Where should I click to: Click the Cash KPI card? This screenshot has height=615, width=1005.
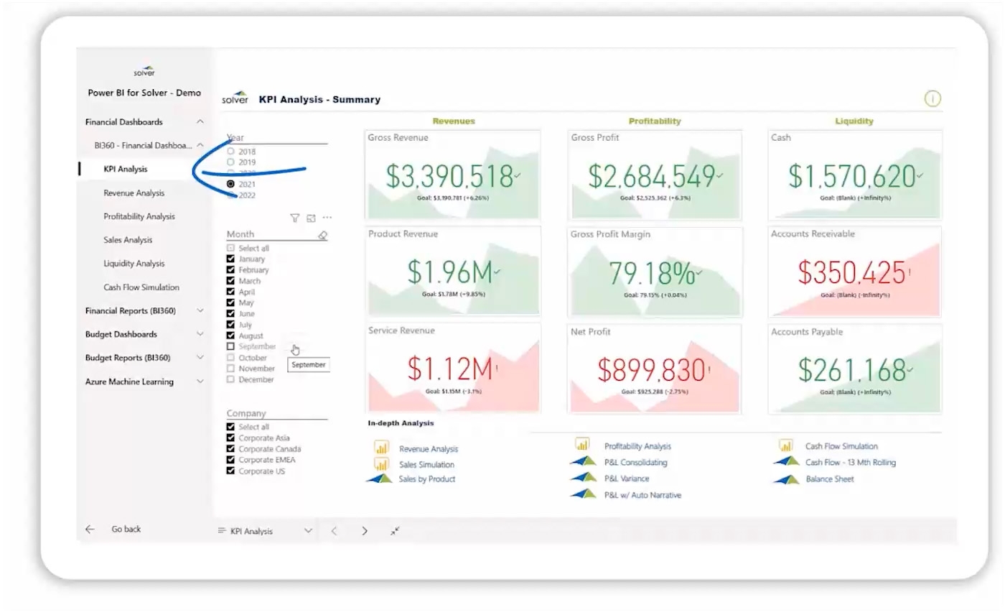854,175
